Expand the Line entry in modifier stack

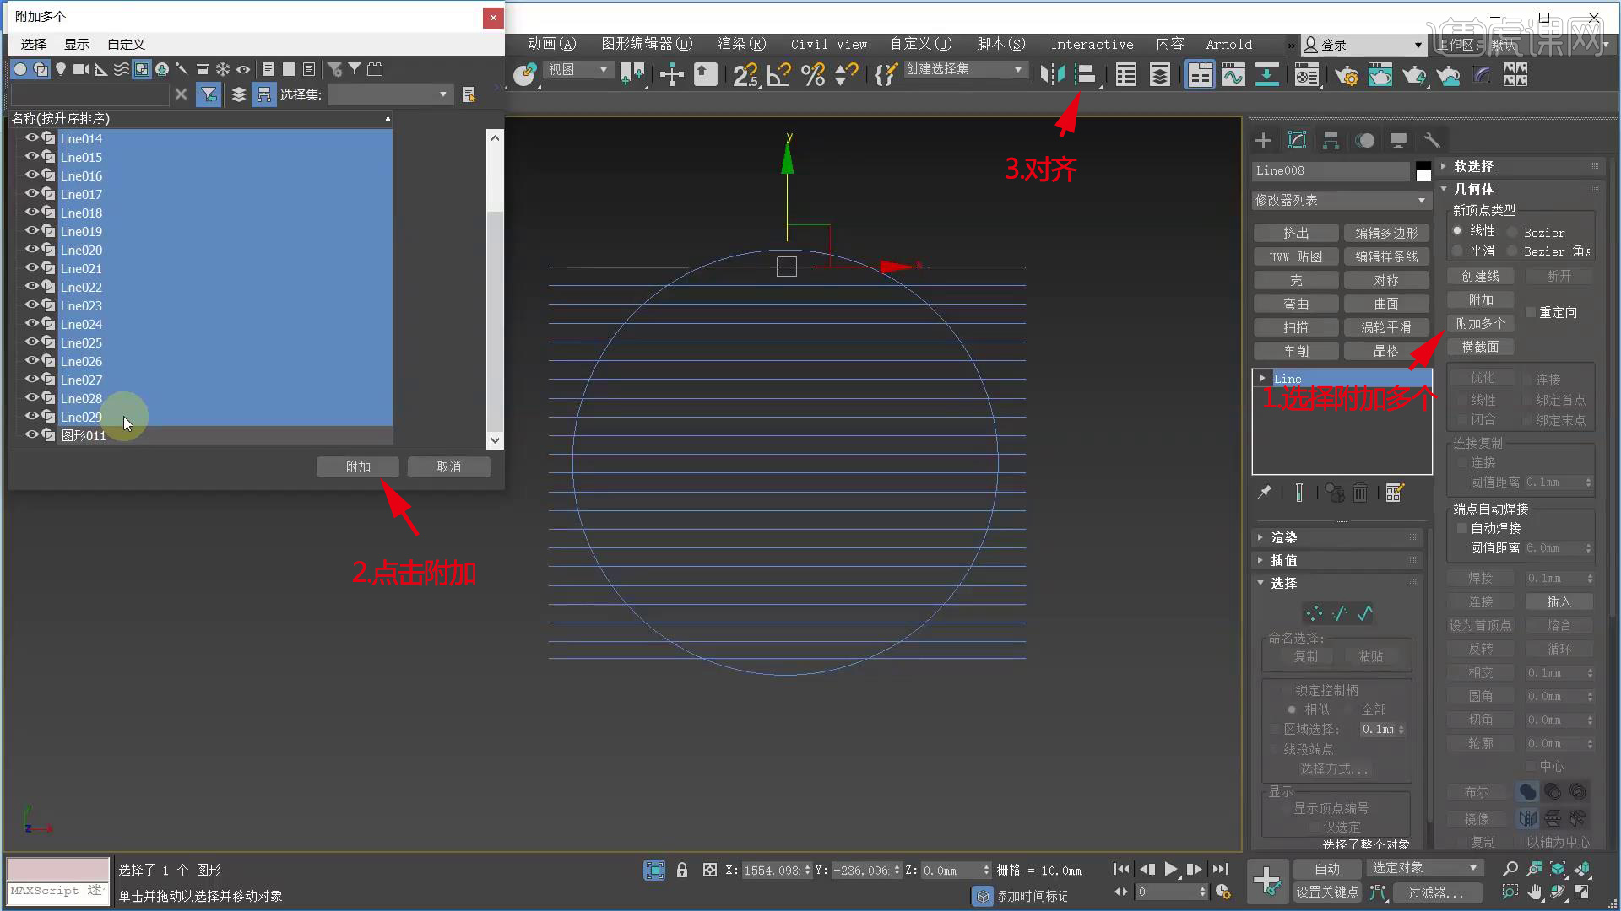point(1262,378)
